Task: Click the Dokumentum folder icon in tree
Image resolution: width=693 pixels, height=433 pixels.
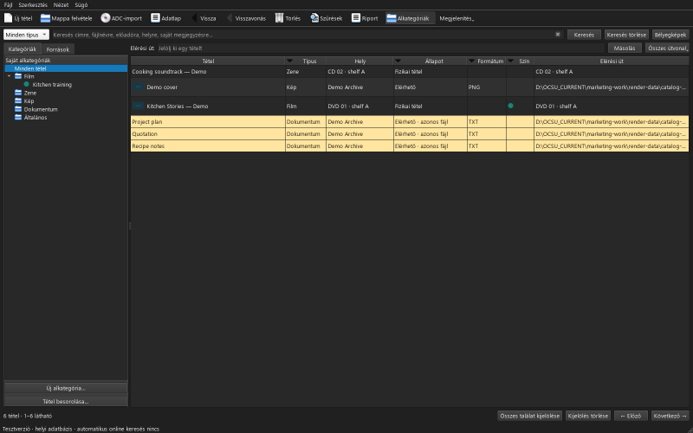Action: coord(18,109)
